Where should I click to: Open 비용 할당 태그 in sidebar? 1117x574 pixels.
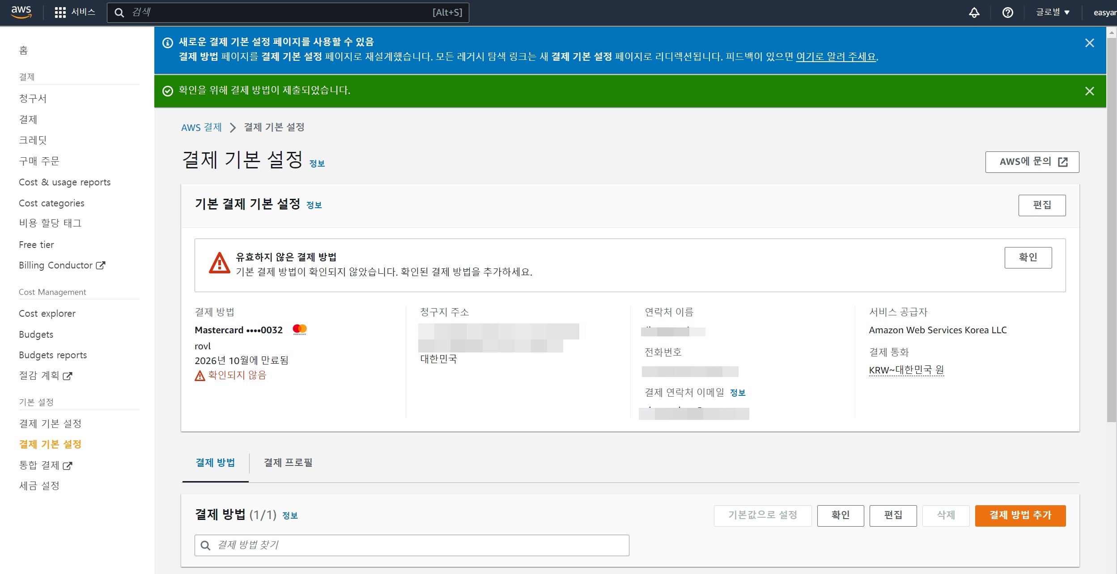point(50,223)
